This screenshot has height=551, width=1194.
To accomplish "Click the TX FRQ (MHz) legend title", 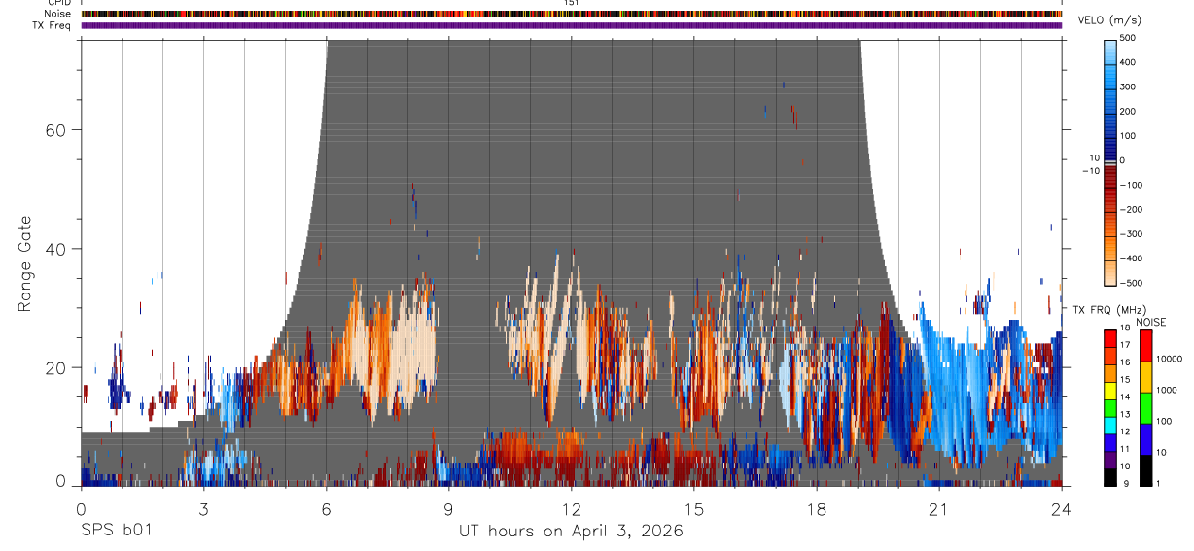I will pos(1108,309).
